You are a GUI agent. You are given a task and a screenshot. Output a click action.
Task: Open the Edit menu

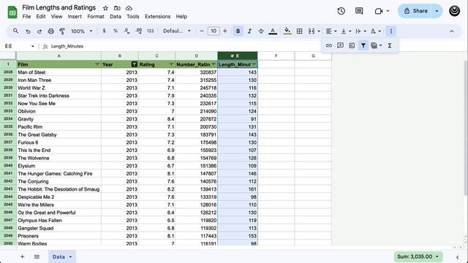point(41,16)
